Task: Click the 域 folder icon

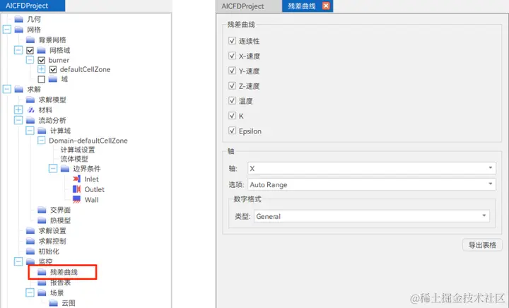Action: point(53,79)
